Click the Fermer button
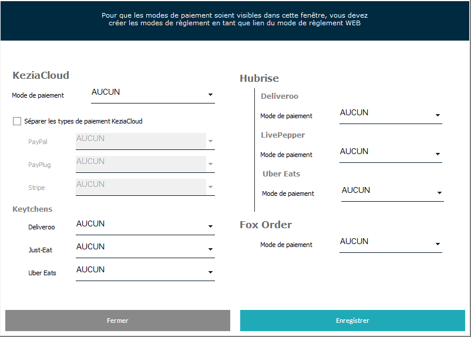This screenshot has width=471, height=337. point(117,321)
